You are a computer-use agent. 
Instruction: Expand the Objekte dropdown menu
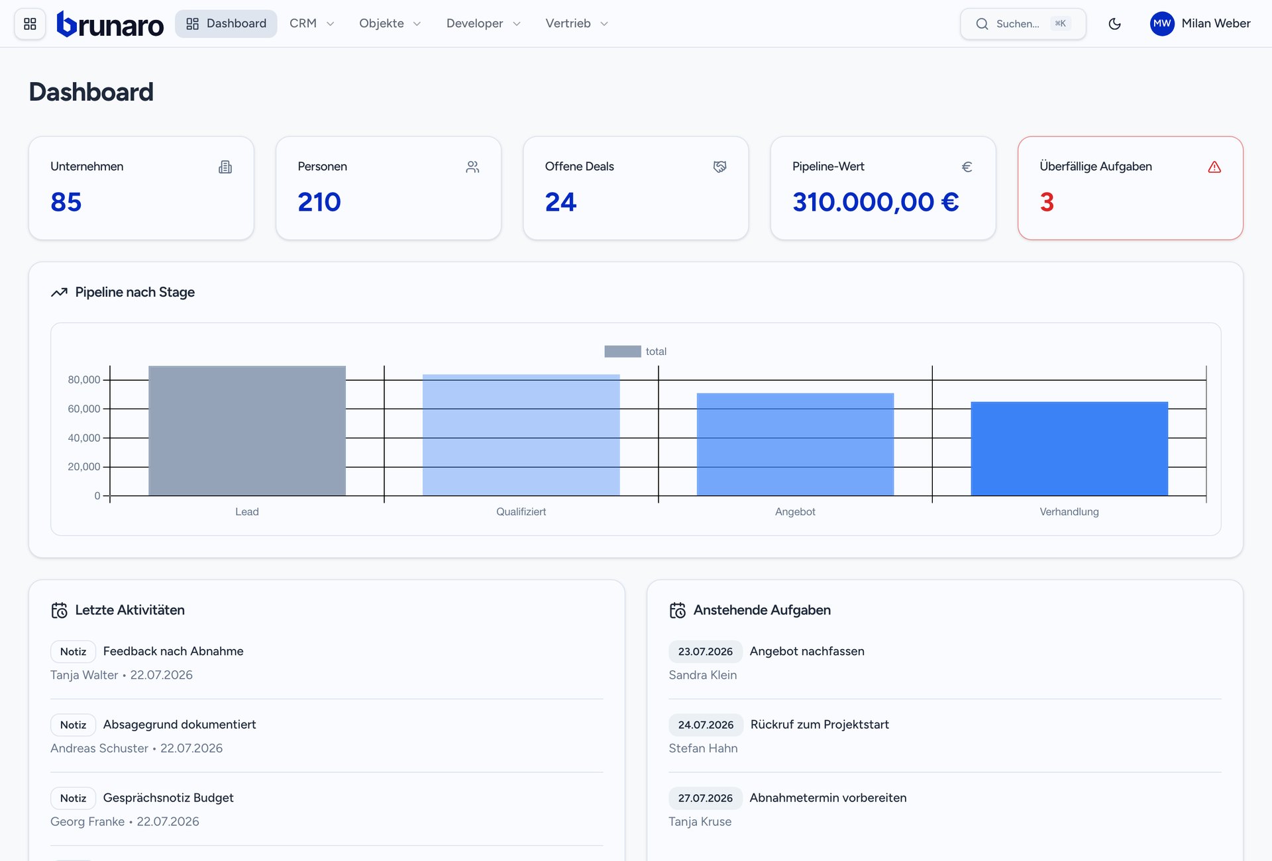[x=390, y=24]
